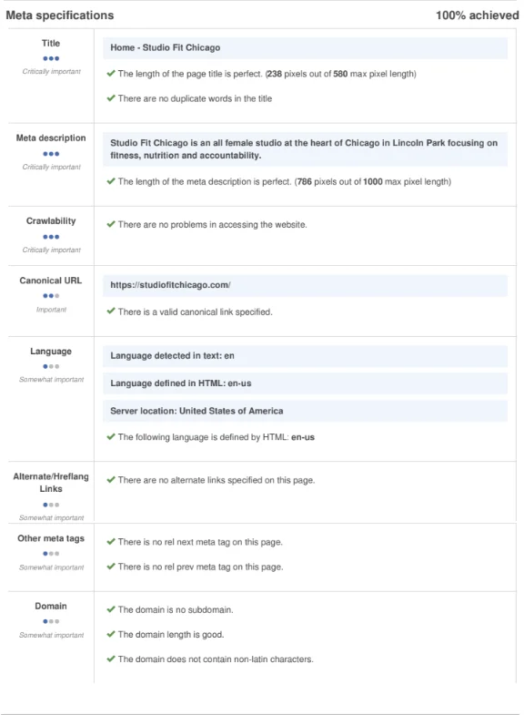Click the Language defined in HTML row
The width and height of the screenshot is (524, 715).
(305, 383)
